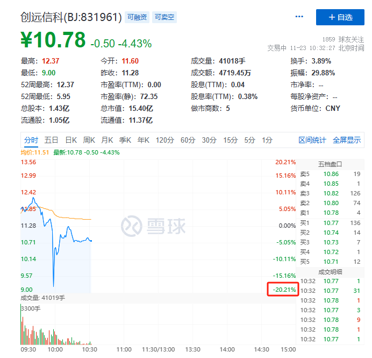Click the 全屏显示 link
This screenshot has height=358, width=372.
(347, 140)
